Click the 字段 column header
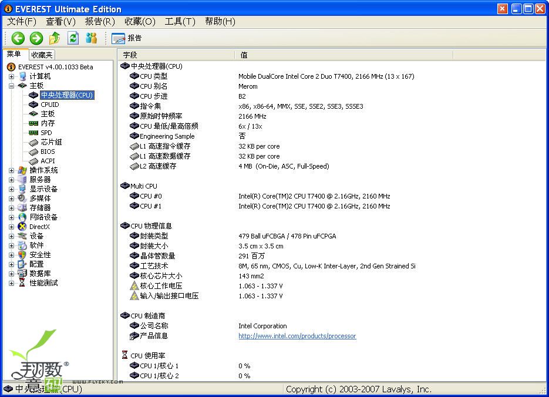This screenshot has height=397, width=549. [176, 55]
